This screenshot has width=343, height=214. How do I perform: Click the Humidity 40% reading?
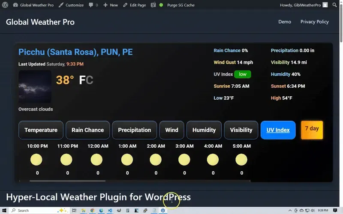[x=286, y=74]
